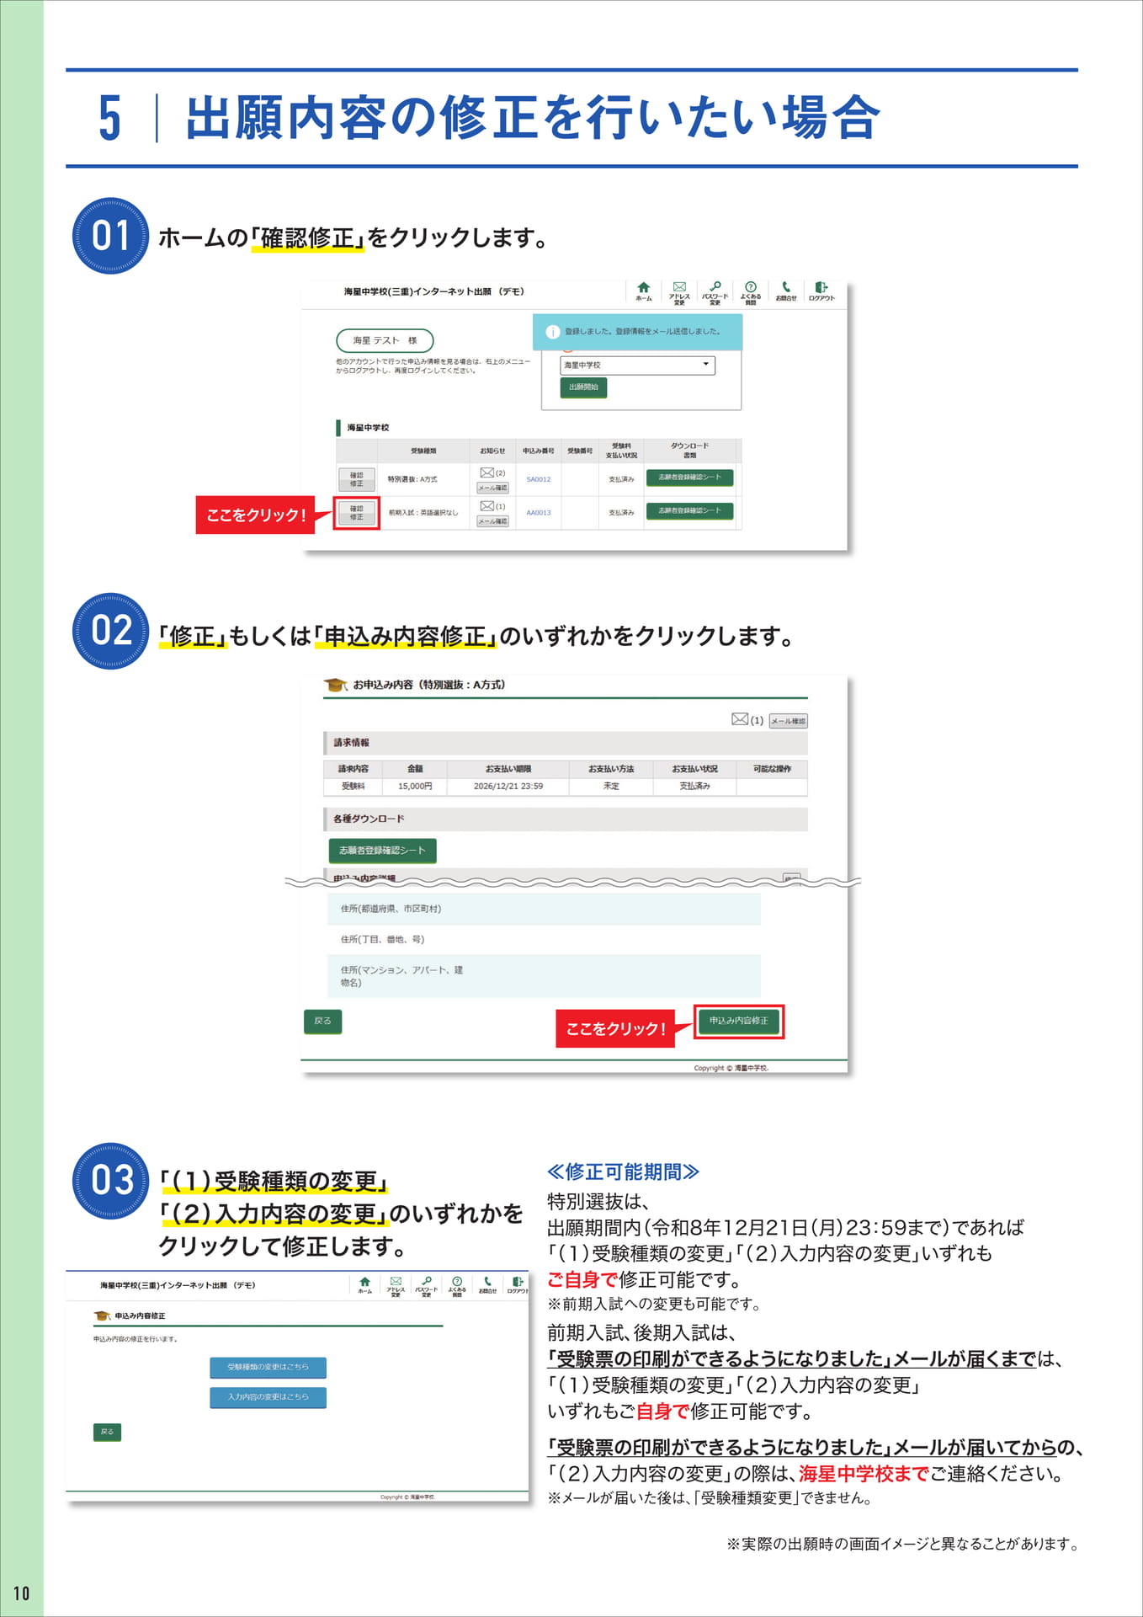Open よくある質問 help icon in step 01 screenshot
The height and width of the screenshot is (1617, 1143).
751,287
